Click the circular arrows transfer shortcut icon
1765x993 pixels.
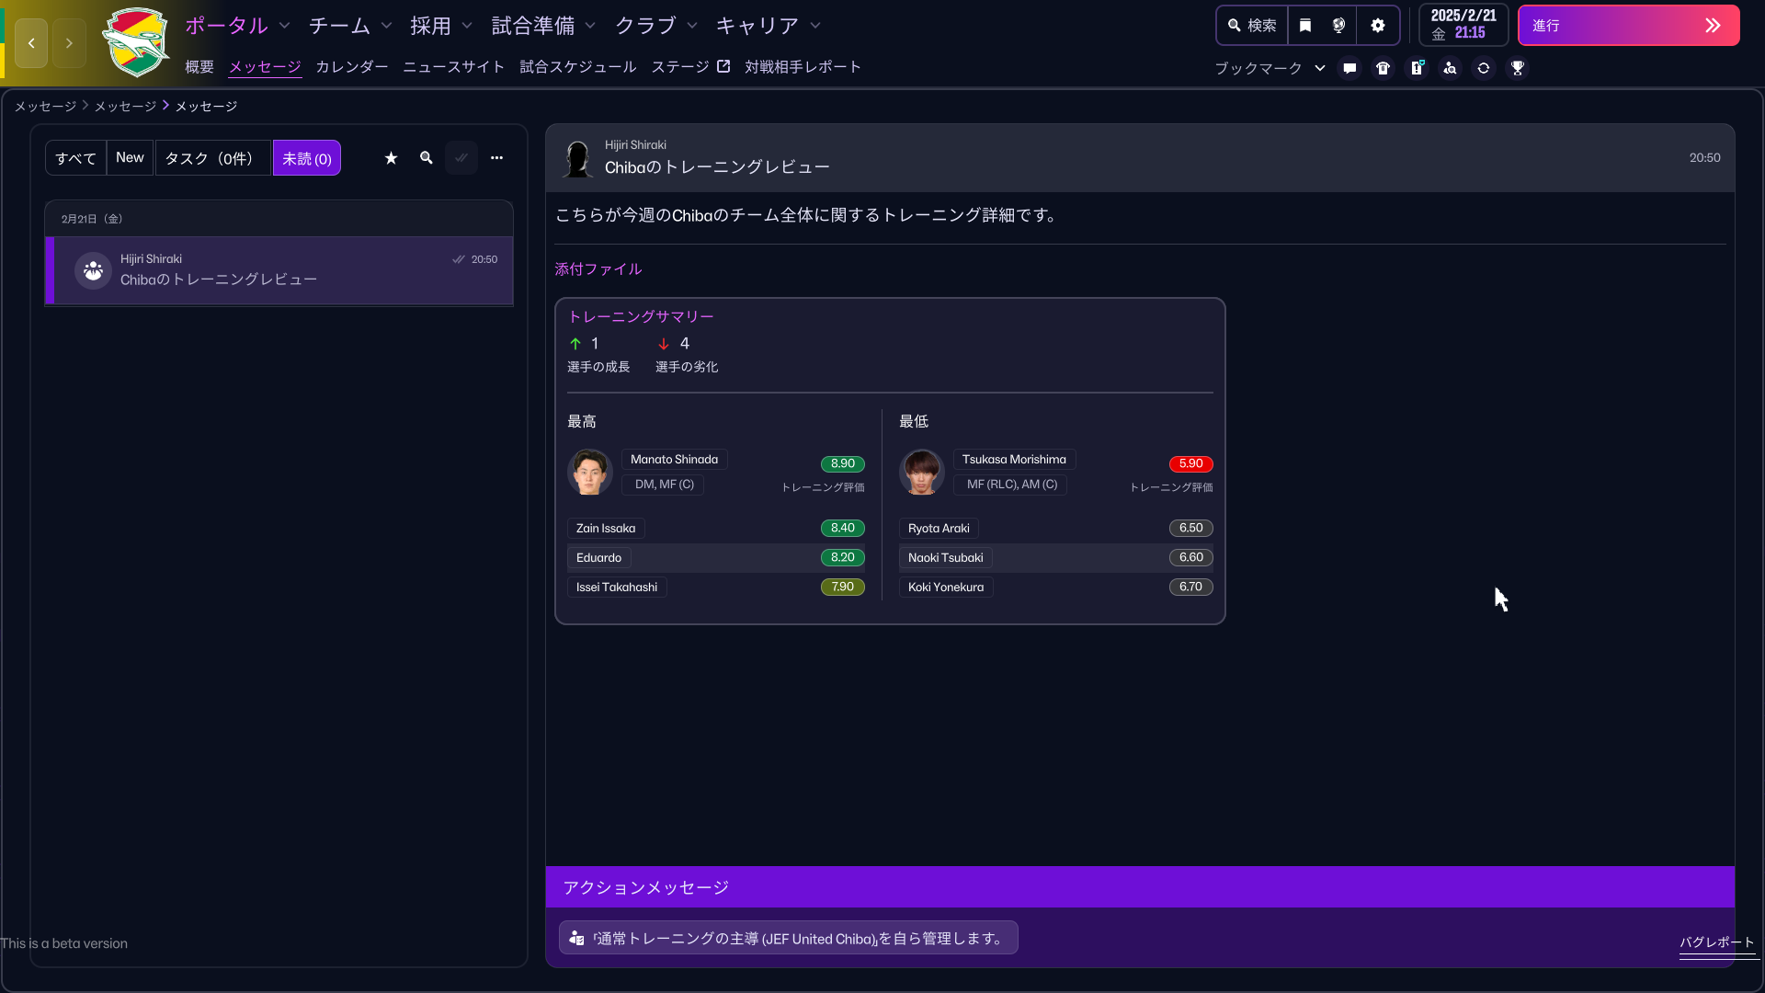[1484, 68]
